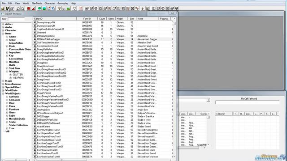Select the WEAPONS tree item
287x161 pixels.
[x=18, y=78]
